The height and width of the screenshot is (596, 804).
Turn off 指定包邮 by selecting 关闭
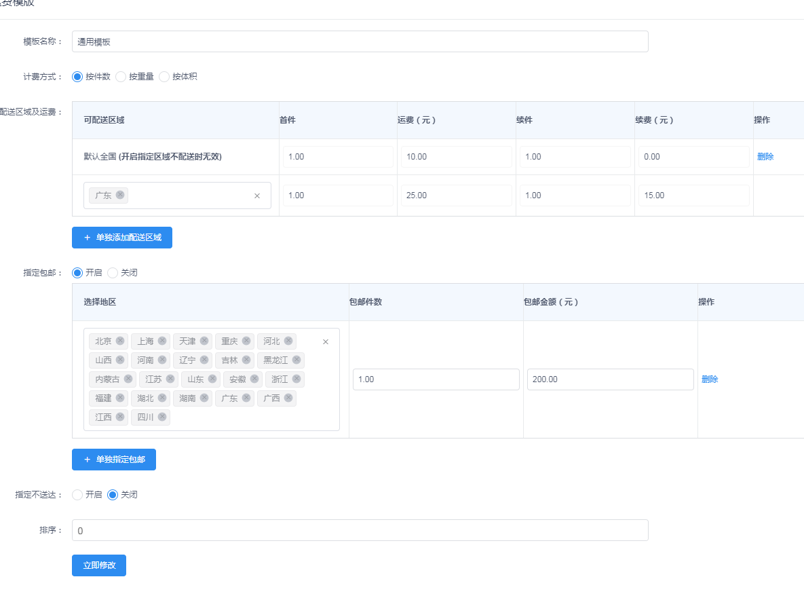point(113,273)
